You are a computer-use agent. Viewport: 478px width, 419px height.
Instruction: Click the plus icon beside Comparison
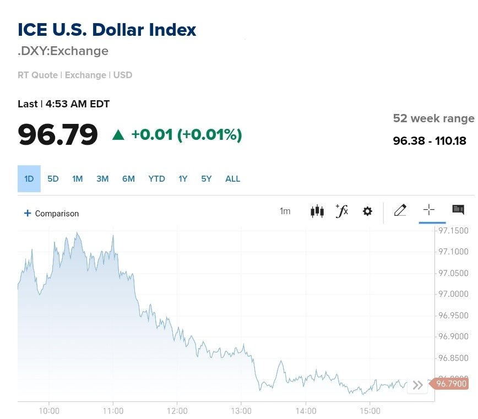pos(28,213)
